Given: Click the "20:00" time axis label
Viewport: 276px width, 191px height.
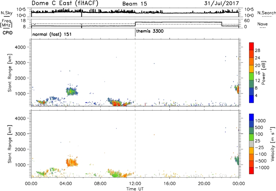Looking at the screenshot, I should (x=204, y=184).
